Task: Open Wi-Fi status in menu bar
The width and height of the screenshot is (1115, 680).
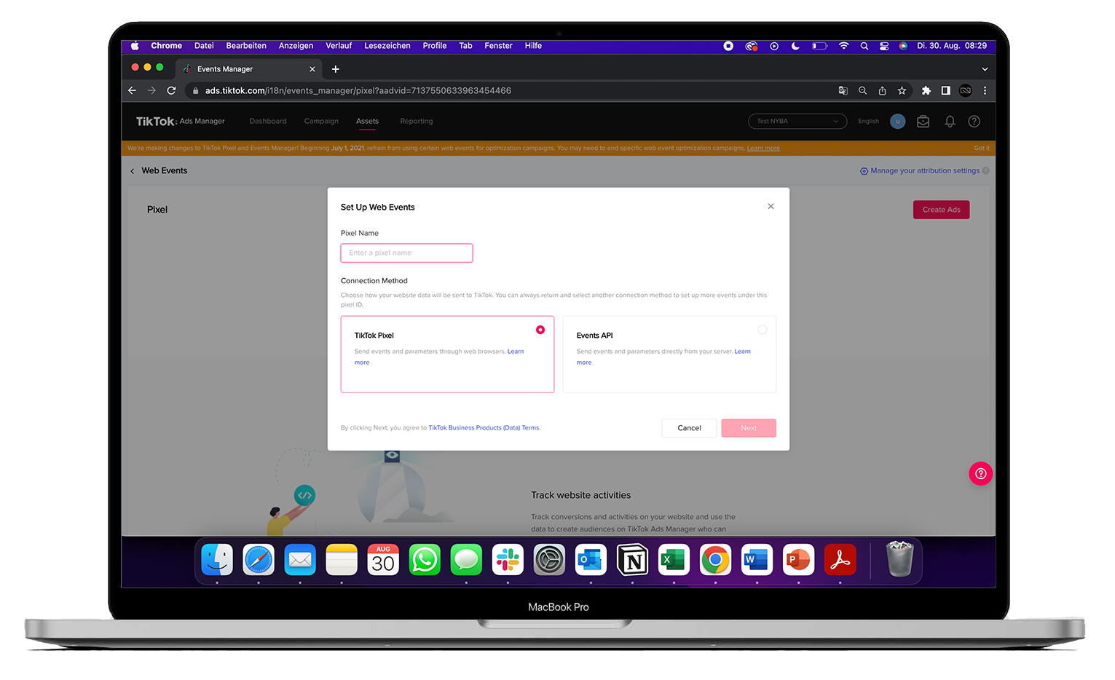Action: click(x=843, y=46)
